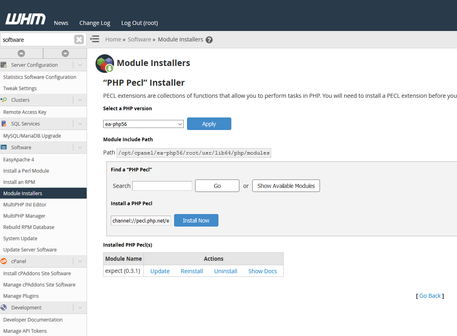This screenshot has height=336, width=457.
Task: Click the Server Configuration category icon
Action: click(x=4, y=65)
